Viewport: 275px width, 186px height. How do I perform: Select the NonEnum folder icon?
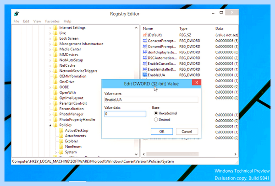coord(61,147)
